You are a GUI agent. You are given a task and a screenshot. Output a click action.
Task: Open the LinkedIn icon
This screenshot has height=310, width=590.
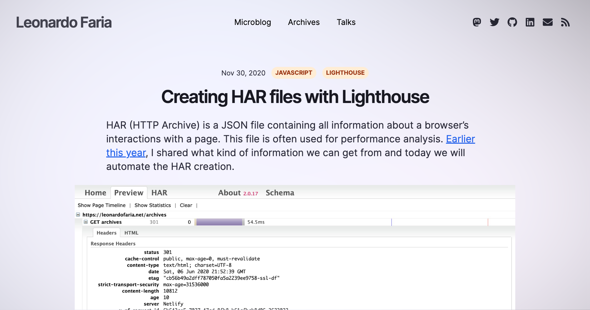530,22
